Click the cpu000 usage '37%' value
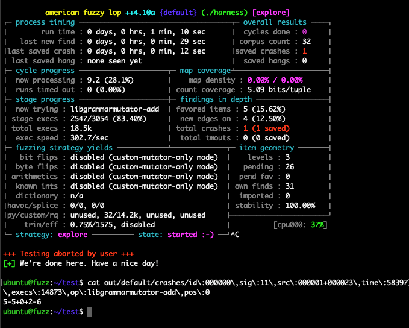This screenshot has height=328, width=409. (317, 225)
